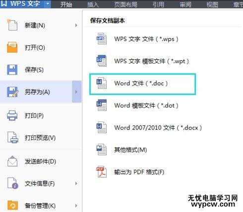Choose 输出为 PDF 格式(F) option
Screen dimensions: 243x212
point(139,172)
